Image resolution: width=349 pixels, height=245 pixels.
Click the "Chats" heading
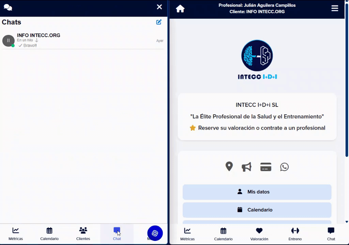[11, 22]
